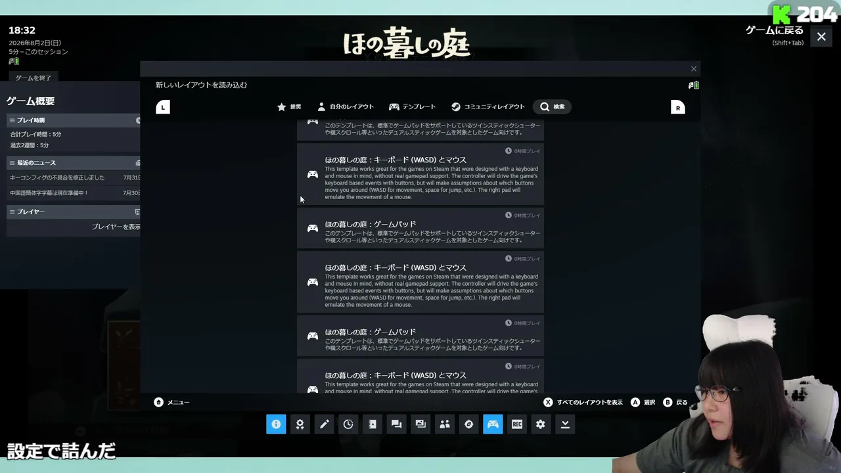The image size is (841, 473).
Task: Open the screenshots picture icon
Action: coord(420,424)
